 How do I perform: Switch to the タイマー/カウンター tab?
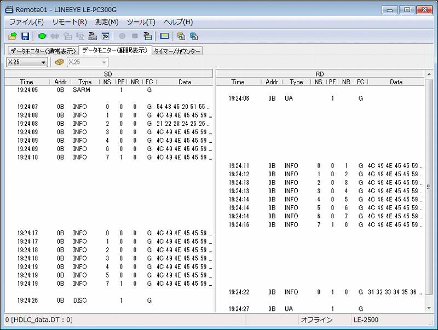coord(177,51)
